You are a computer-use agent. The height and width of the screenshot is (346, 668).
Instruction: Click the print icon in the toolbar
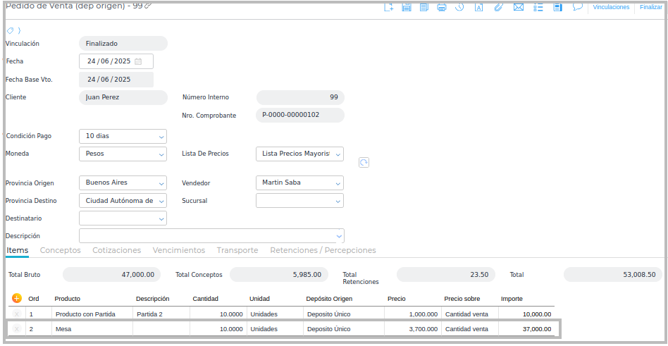[442, 7]
